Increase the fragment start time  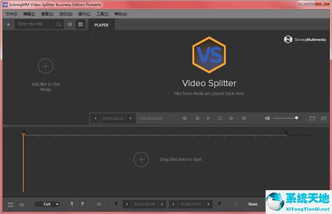point(162,204)
